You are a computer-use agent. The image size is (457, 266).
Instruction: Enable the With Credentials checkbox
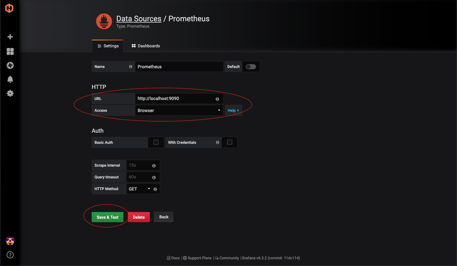coord(229,142)
